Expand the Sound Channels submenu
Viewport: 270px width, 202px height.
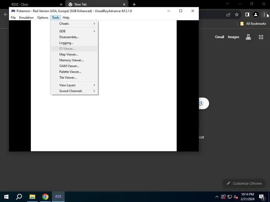pos(74,91)
